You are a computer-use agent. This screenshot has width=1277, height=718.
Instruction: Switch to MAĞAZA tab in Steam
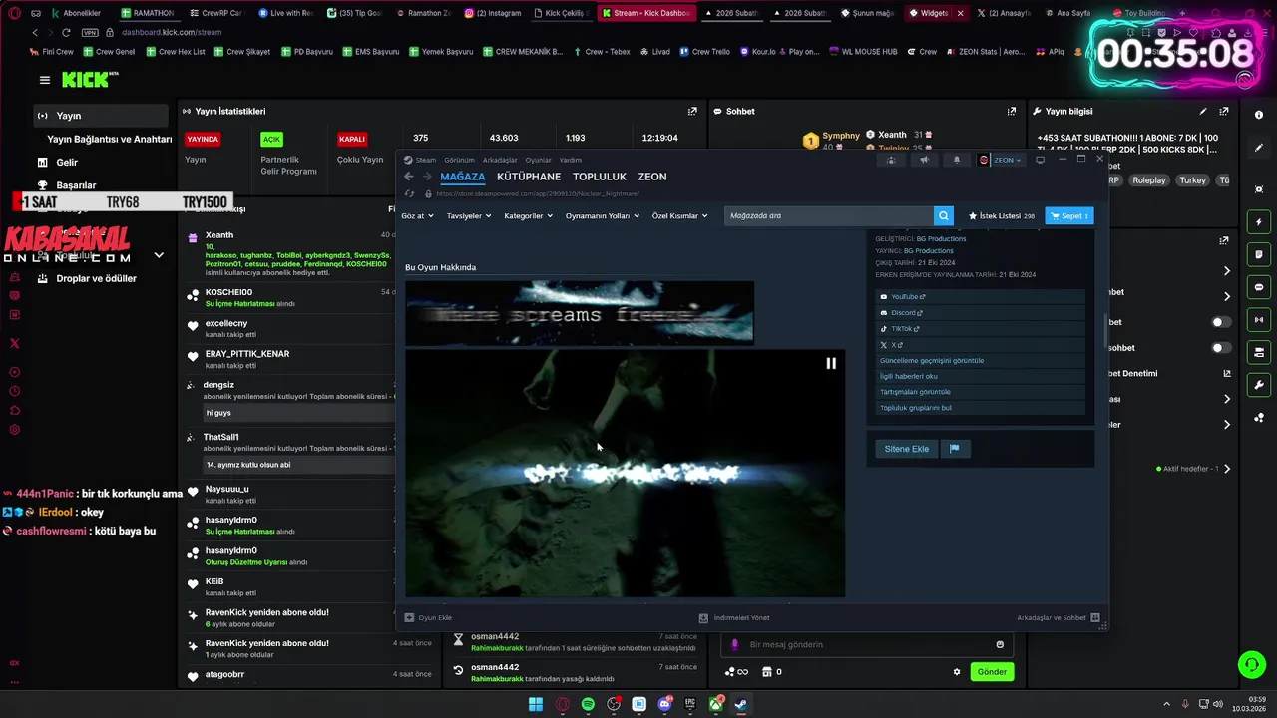click(x=463, y=177)
